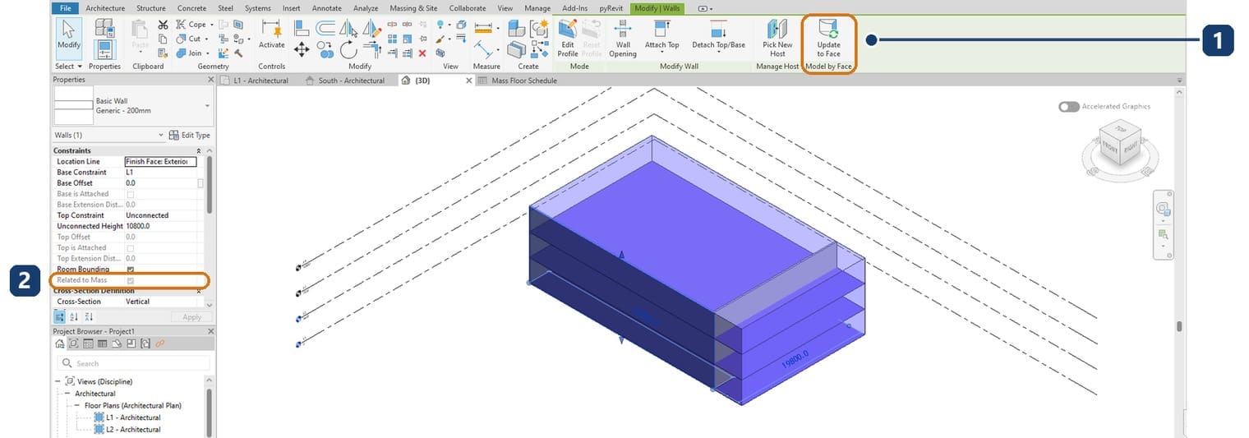Open the Architecture ribbon tab
The width and height of the screenshot is (1249, 438).
(x=105, y=7)
